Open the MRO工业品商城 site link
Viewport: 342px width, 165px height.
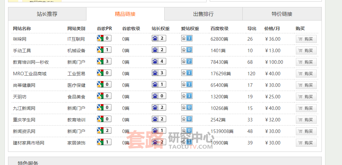pyautogui.click(x=30, y=74)
